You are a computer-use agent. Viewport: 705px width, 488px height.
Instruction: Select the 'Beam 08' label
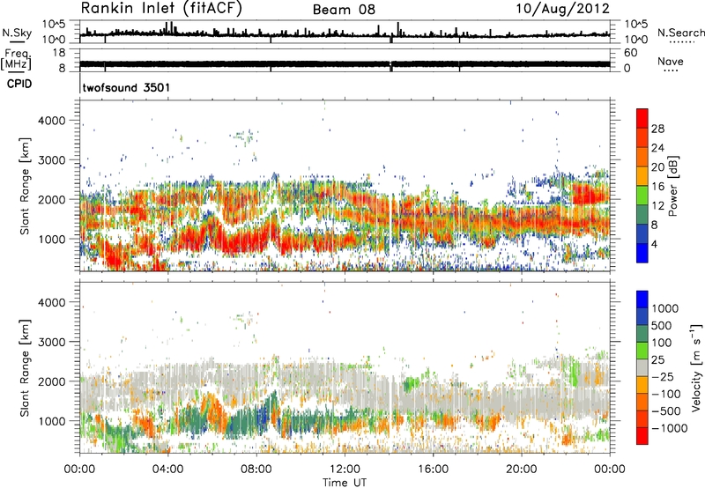(x=344, y=10)
